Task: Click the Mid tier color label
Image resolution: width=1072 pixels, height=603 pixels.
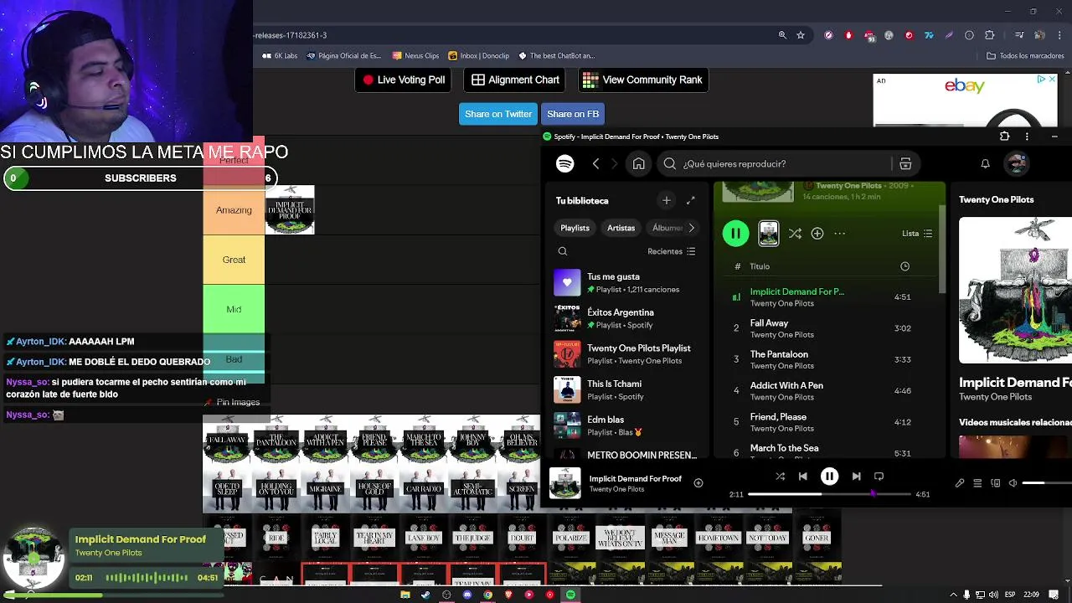Action: click(234, 309)
